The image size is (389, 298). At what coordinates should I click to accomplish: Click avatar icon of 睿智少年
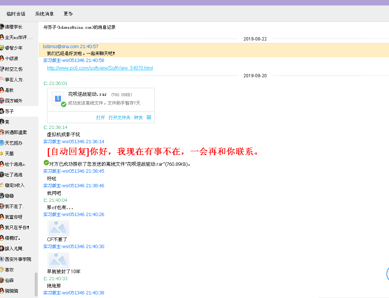(x=2, y=48)
